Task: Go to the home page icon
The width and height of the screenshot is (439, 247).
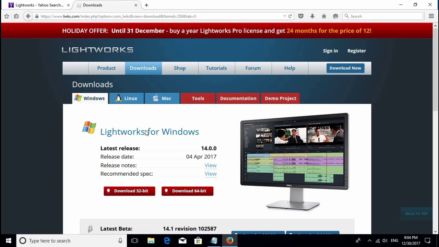Action: (324, 16)
